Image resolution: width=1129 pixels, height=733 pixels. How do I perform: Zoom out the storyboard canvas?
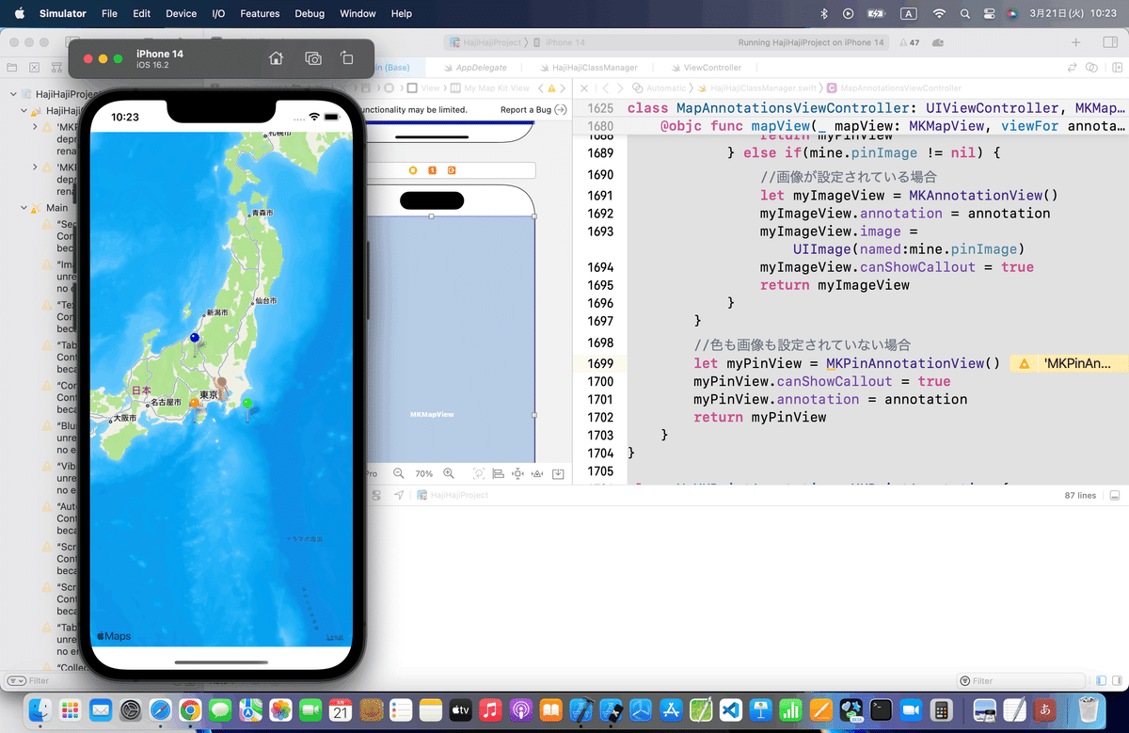[x=399, y=474]
